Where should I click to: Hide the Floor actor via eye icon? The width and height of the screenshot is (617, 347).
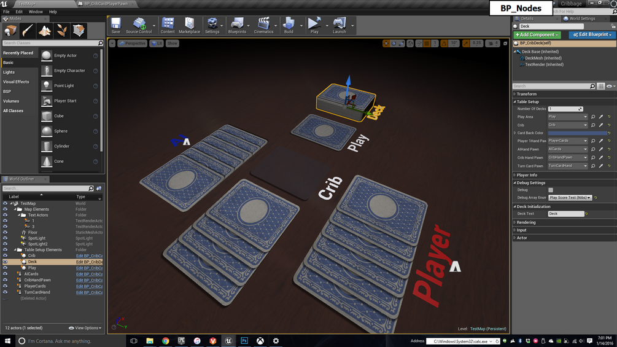(x=5, y=233)
